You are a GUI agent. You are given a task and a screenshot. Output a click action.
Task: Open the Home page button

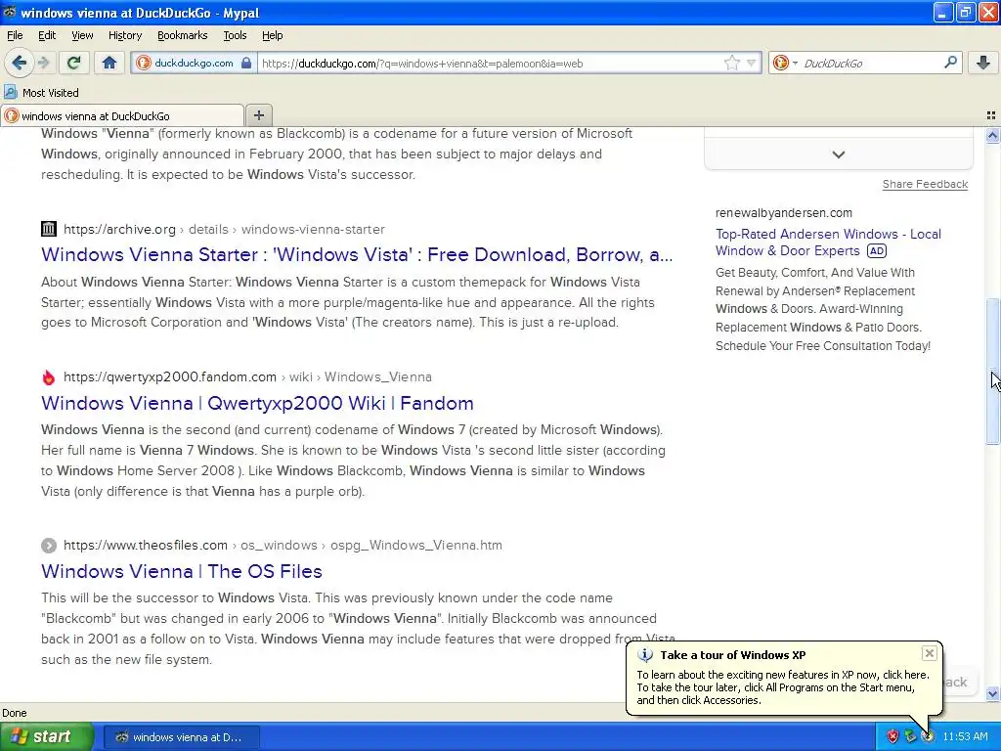pos(109,63)
